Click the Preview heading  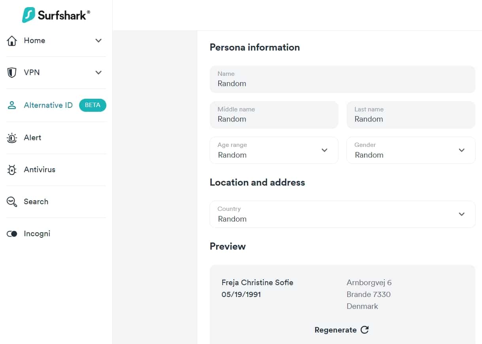pos(228,246)
